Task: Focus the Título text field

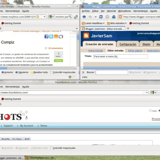Action: [121, 56]
